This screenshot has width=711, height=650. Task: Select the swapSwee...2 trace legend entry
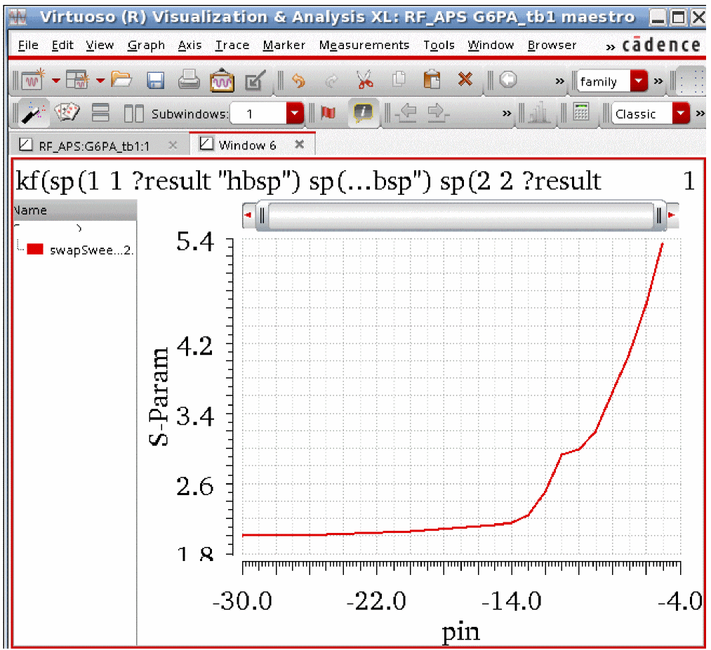[x=91, y=250]
